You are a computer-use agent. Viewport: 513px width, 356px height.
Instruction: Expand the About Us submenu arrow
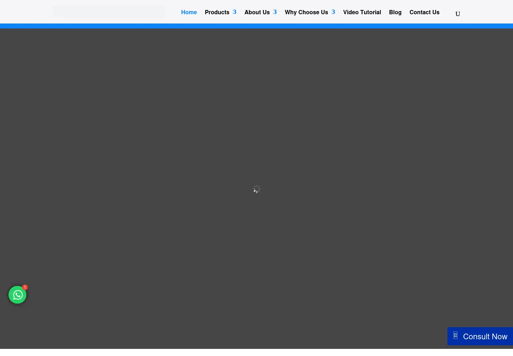[x=275, y=12]
